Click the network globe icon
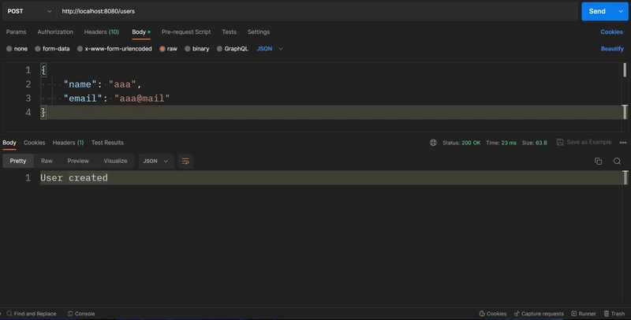 point(433,143)
